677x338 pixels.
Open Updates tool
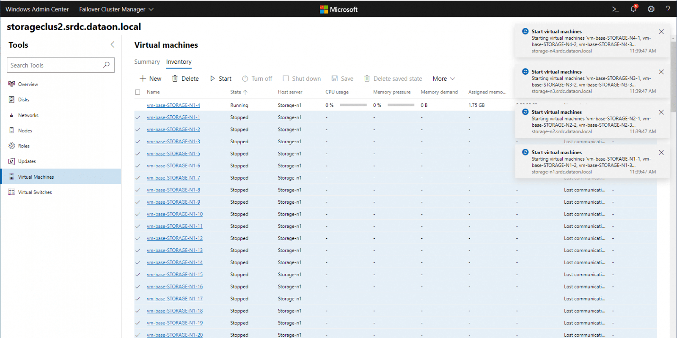click(x=61, y=161)
